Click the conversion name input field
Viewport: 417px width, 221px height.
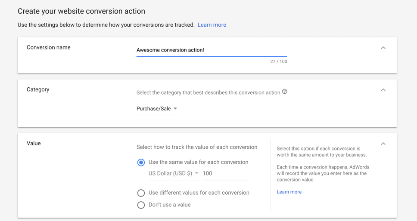(x=212, y=50)
